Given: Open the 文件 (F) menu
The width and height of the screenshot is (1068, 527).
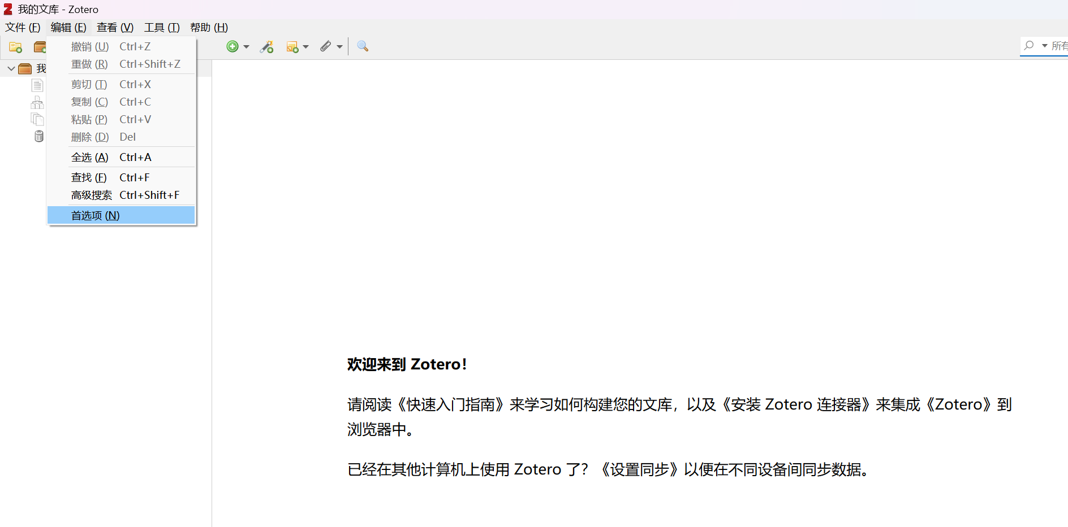Looking at the screenshot, I should tap(23, 28).
